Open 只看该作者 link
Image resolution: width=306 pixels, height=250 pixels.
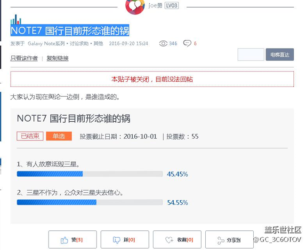[x=24, y=58]
